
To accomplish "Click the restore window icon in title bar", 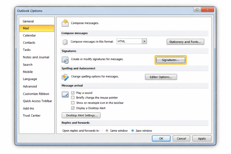I will click(x=197, y=10).
